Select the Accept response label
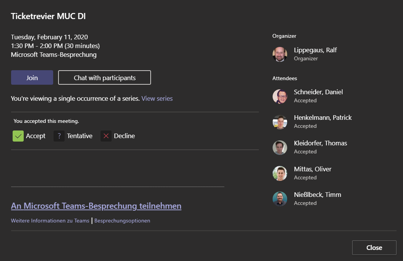Image resolution: width=403 pixels, height=261 pixels. click(36, 136)
